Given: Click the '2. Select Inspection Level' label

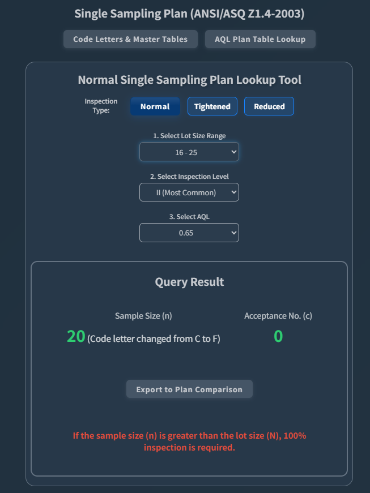Looking at the screenshot, I should (189, 177).
